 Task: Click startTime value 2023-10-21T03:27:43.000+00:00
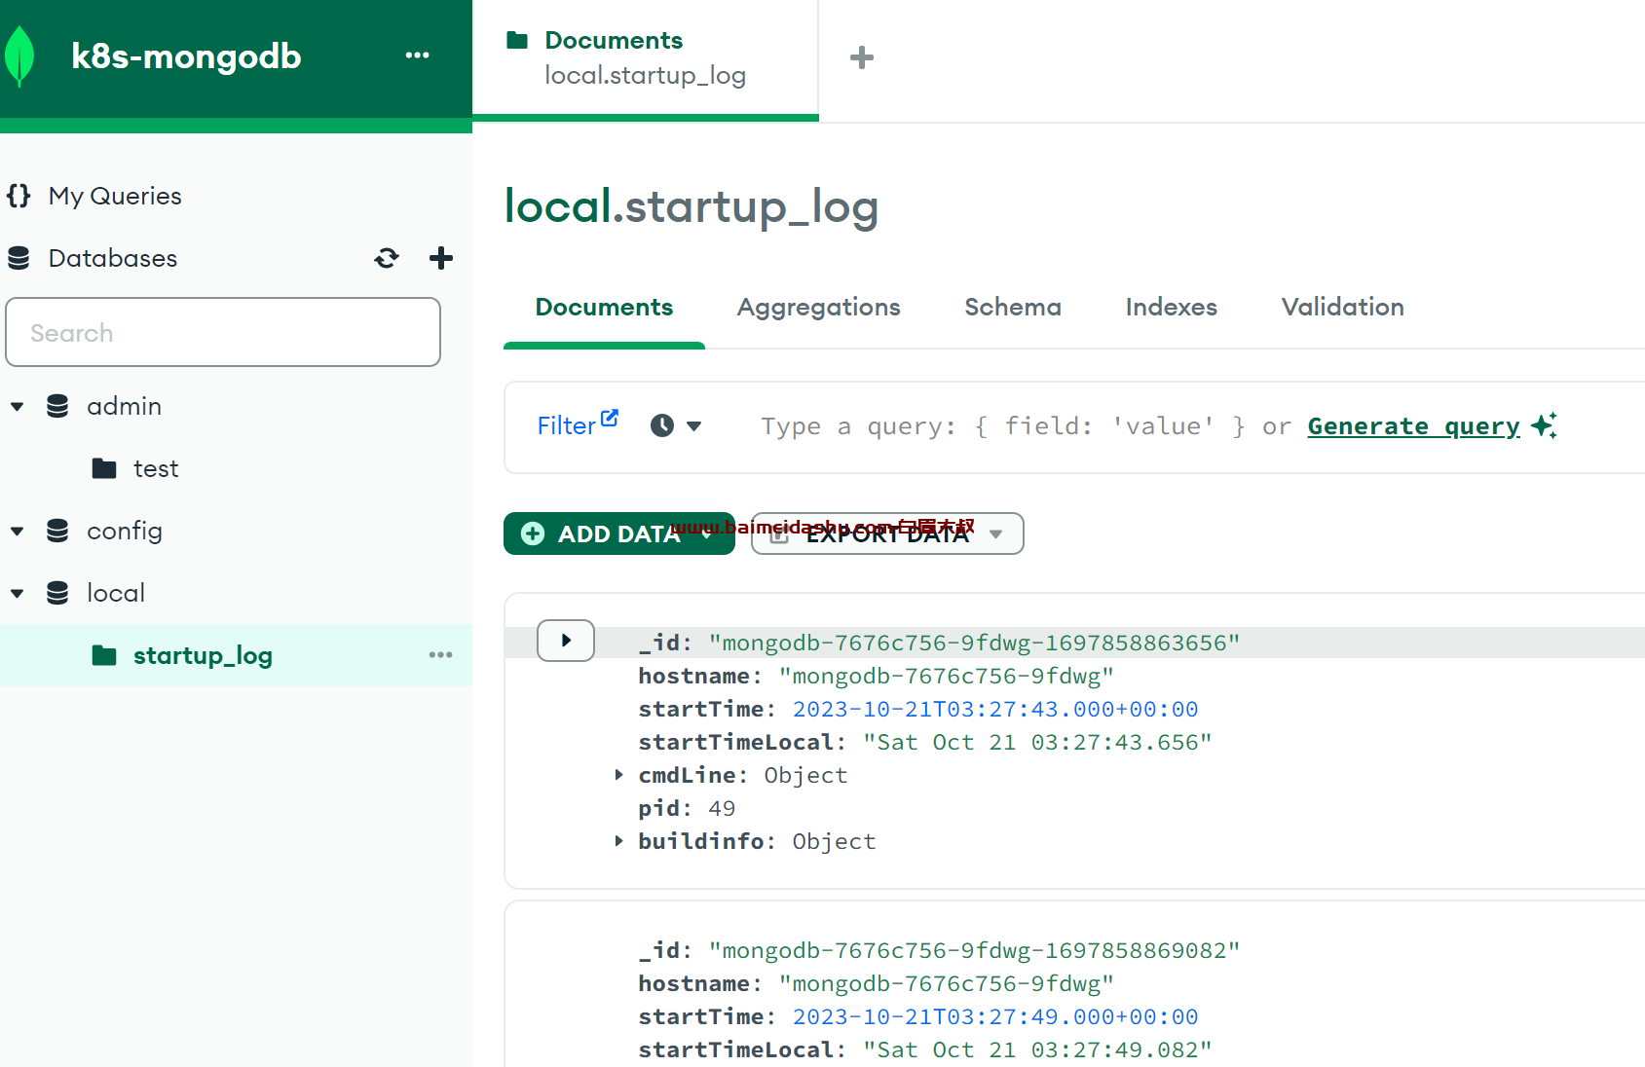coord(995,709)
